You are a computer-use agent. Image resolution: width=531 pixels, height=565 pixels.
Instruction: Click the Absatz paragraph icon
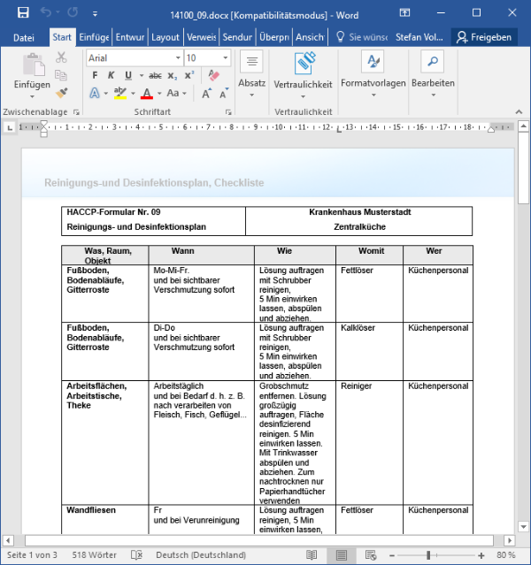pyautogui.click(x=251, y=62)
